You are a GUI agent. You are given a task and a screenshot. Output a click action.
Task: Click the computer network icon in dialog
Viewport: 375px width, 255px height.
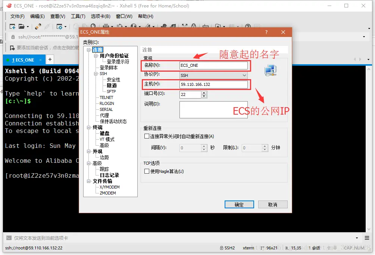point(271,70)
